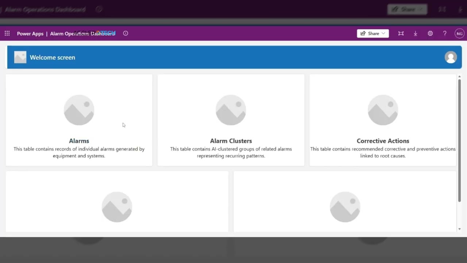
Task: Click the scrollbar down arrow
Action: [459, 229]
